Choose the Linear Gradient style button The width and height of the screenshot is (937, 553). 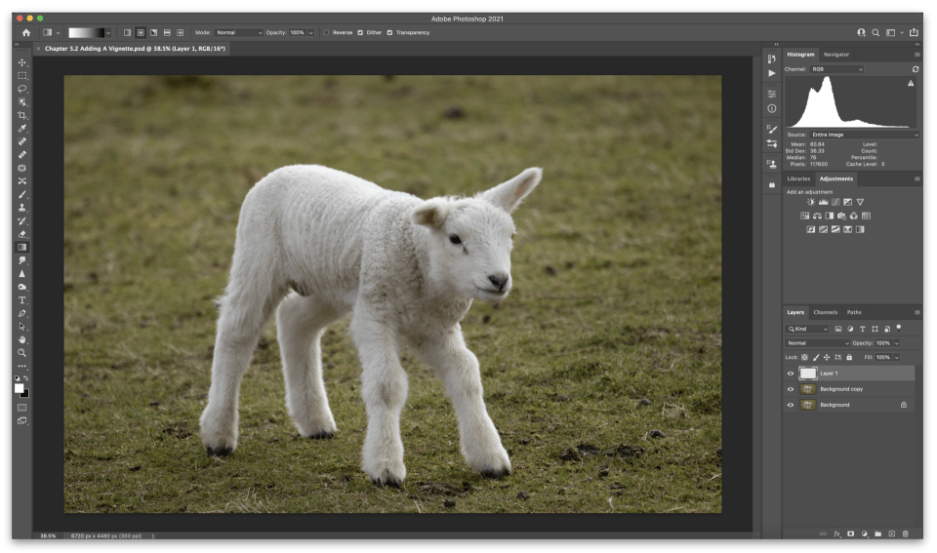127,33
